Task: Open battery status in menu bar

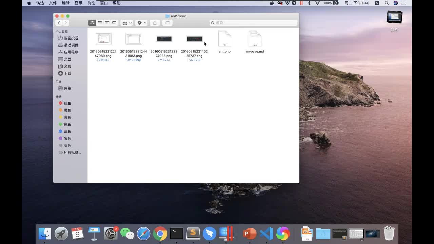Action: click(x=331, y=3)
